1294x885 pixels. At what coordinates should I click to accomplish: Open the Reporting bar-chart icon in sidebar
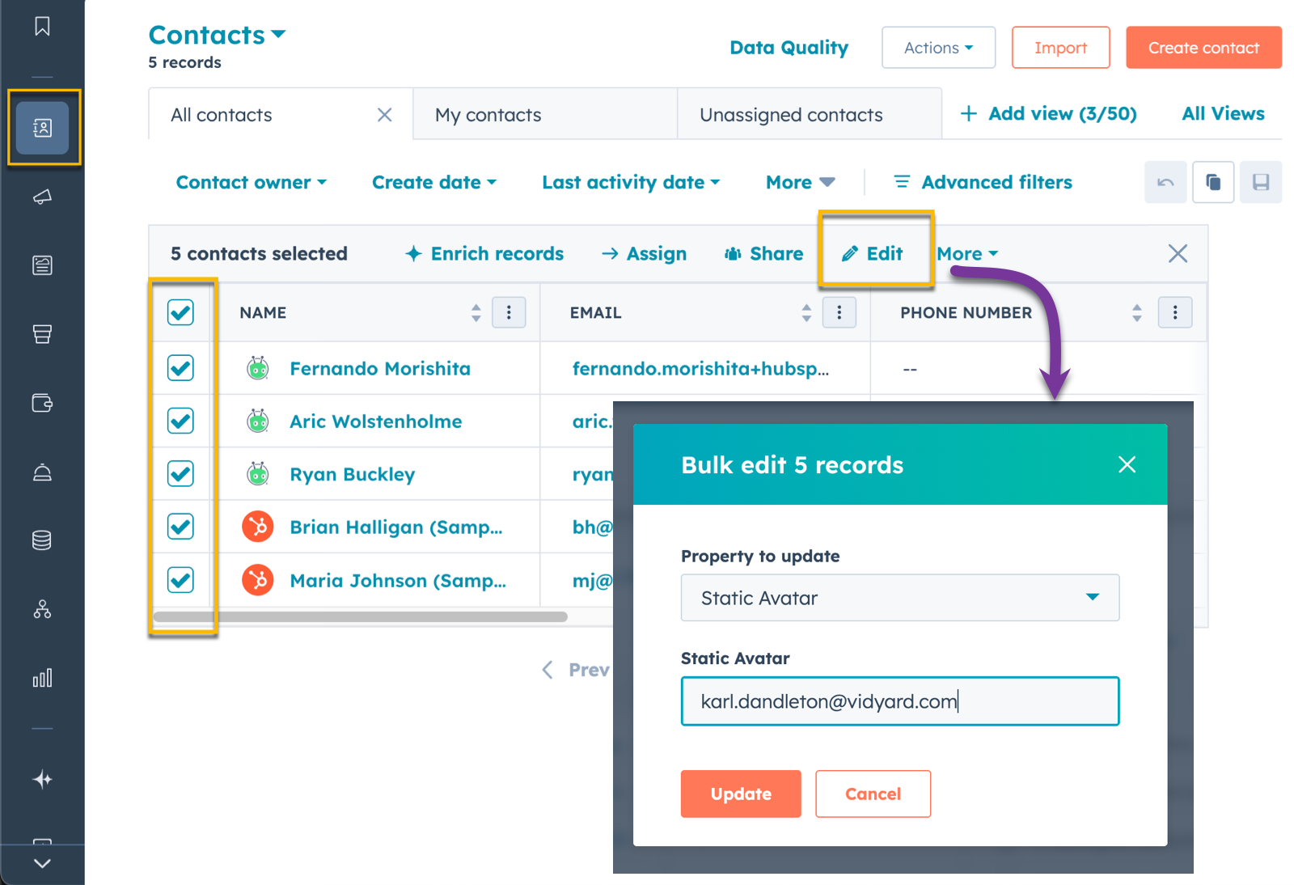click(x=44, y=679)
